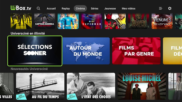The width and height of the screenshot is (182, 102).
Task: Go to the Accueil tab
Action: point(51,9)
